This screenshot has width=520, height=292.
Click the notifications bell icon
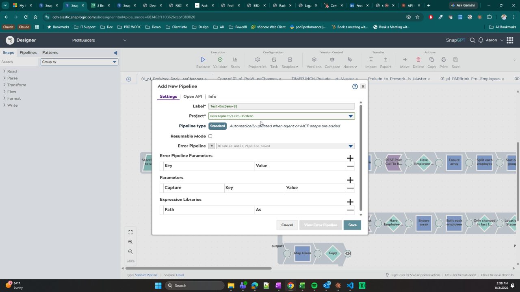point(481,40)
